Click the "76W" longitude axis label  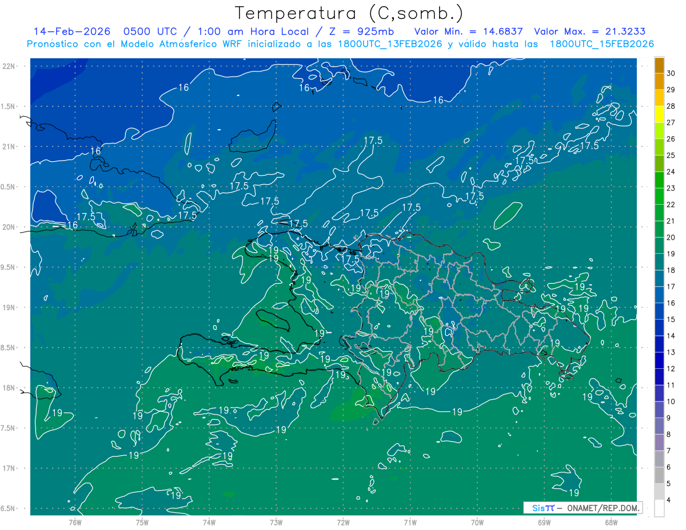75,522
